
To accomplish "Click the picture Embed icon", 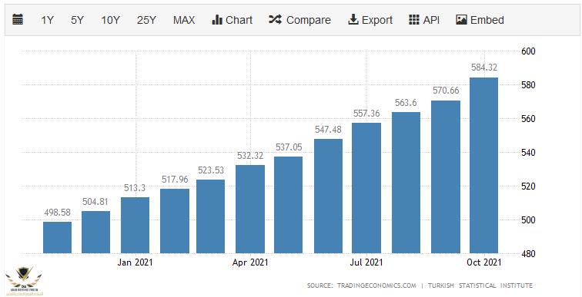I will coord(461,20).
